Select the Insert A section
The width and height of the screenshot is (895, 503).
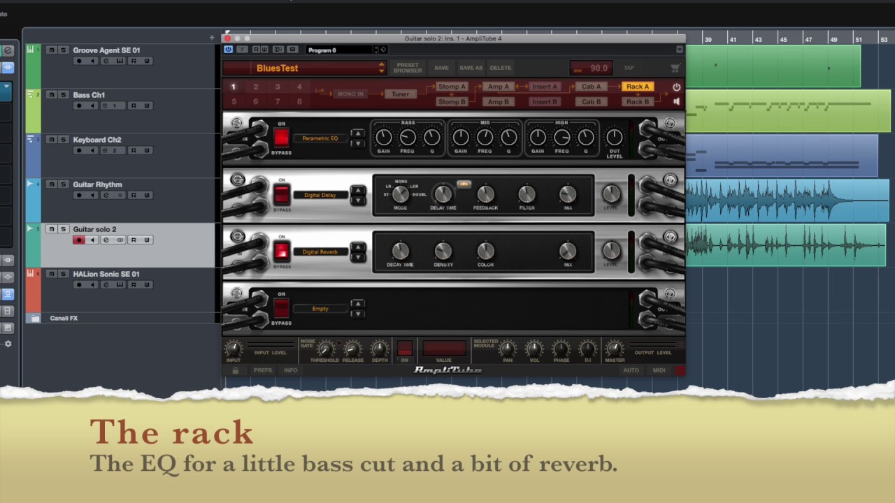point(545,87)
